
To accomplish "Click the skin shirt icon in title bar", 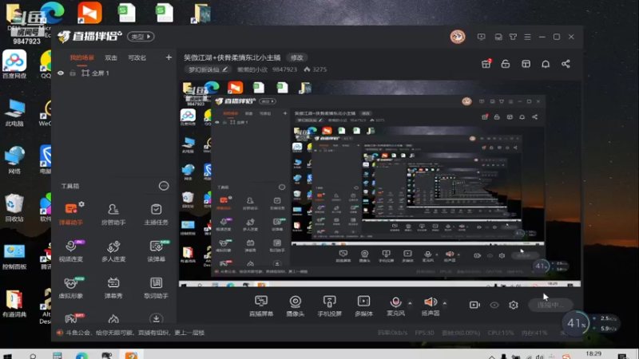I will (513, 37).
